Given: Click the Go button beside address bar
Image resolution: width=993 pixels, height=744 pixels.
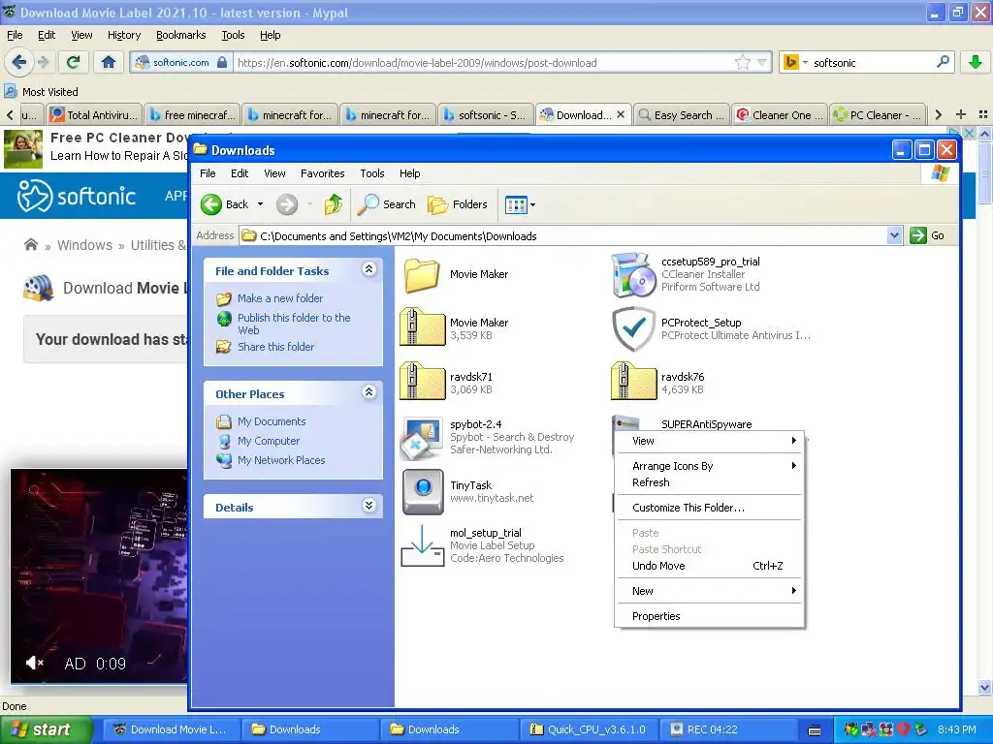Looking at the screenshot, I should [928, 235].
